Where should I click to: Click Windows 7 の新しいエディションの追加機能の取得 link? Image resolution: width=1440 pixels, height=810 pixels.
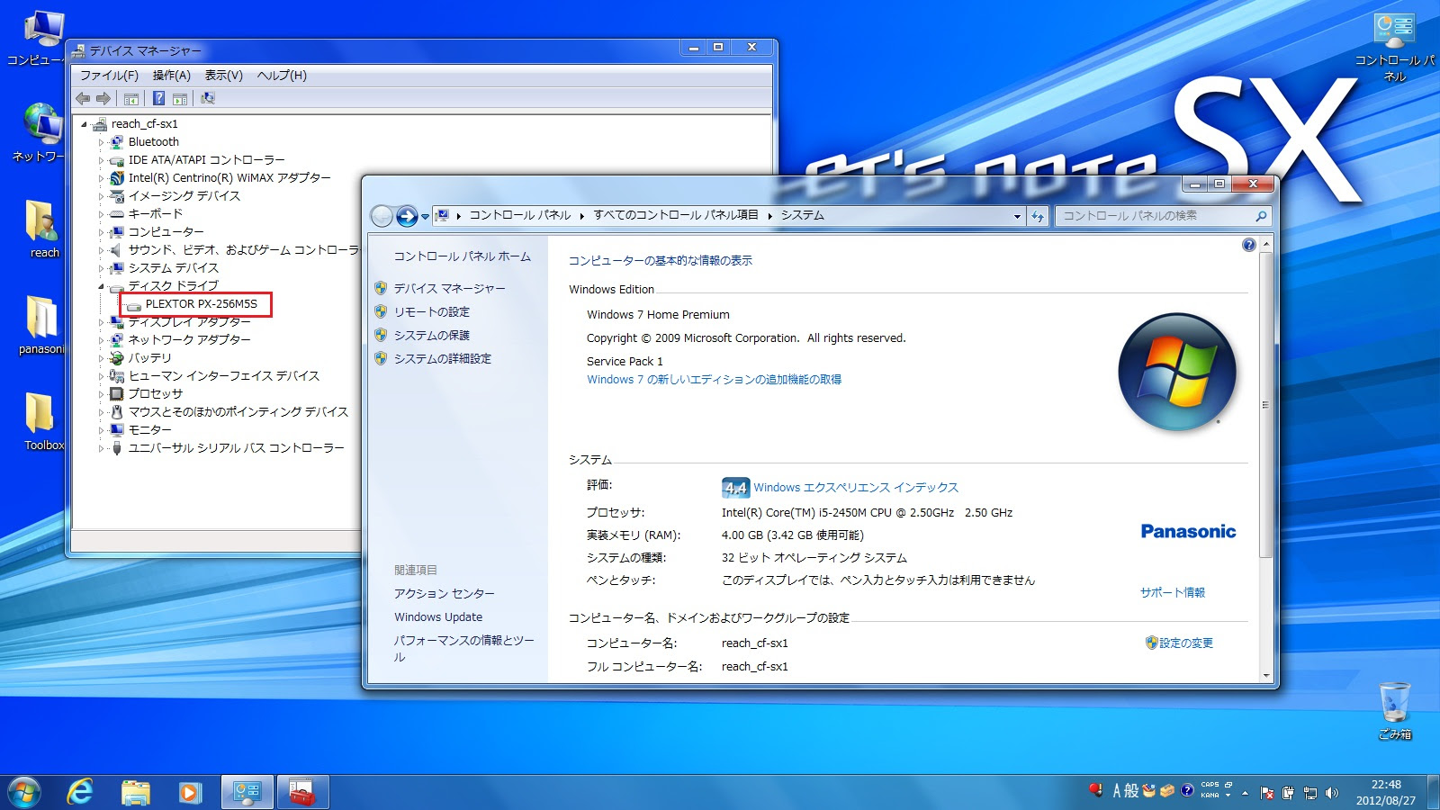[714, 380]
